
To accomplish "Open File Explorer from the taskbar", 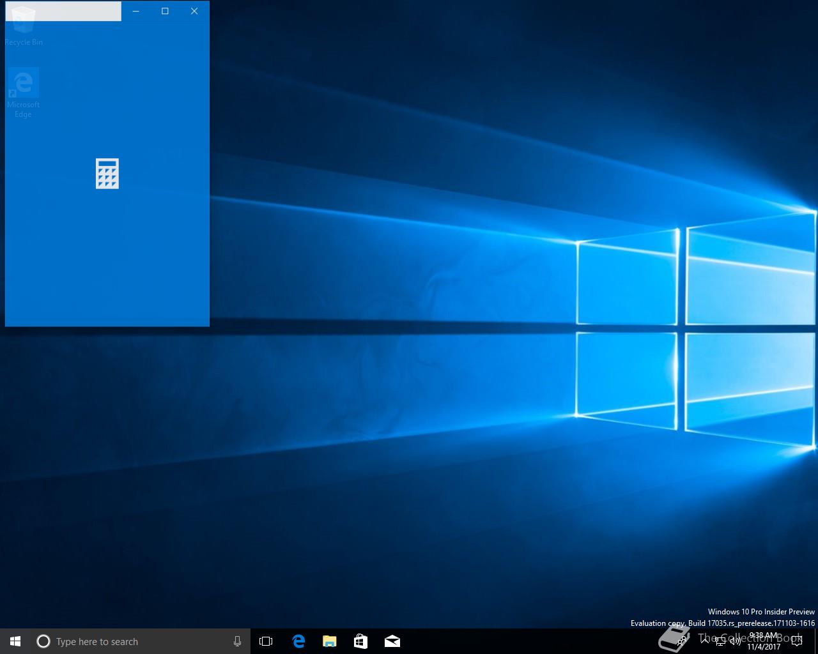I will pos(329,641).
